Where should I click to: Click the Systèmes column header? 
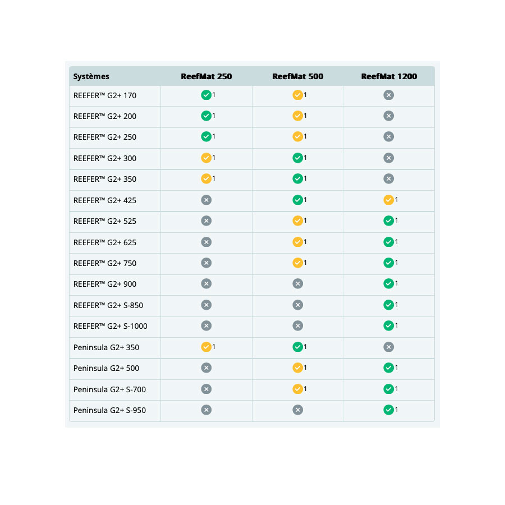click(91, 77)
